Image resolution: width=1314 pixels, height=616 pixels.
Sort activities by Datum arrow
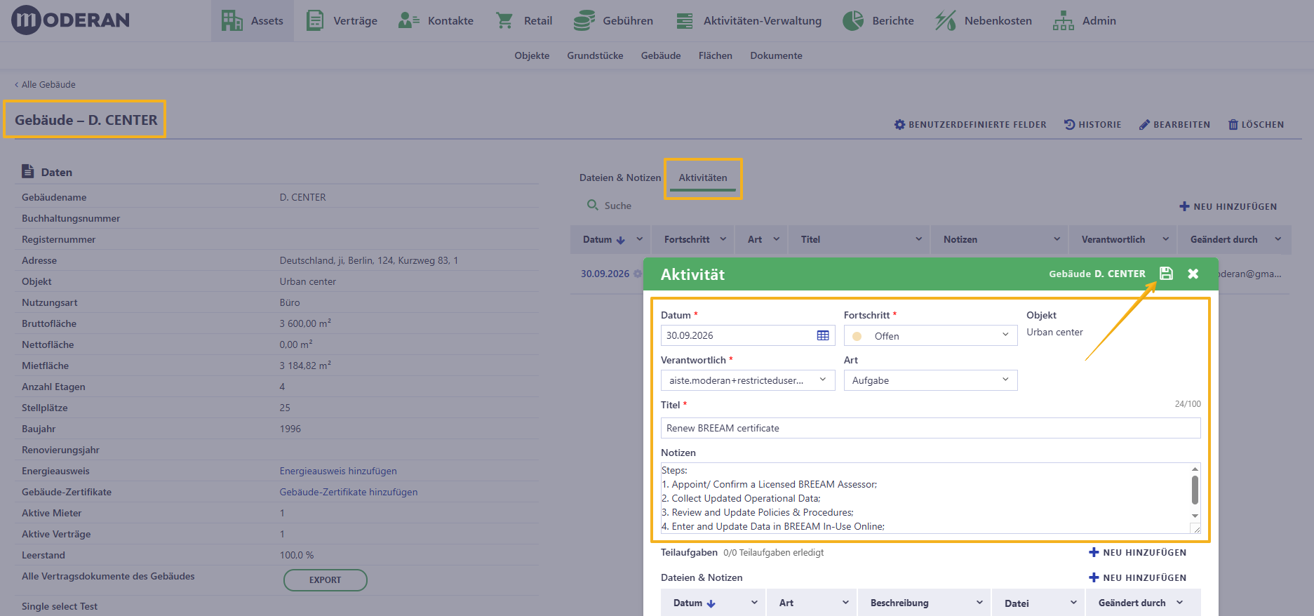point(620,240)
